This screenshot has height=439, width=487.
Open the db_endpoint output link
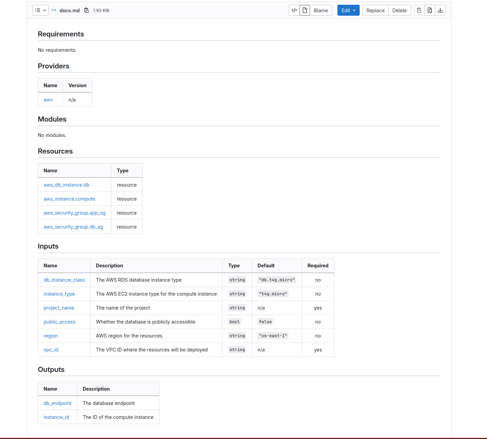[x=58, y=403]
